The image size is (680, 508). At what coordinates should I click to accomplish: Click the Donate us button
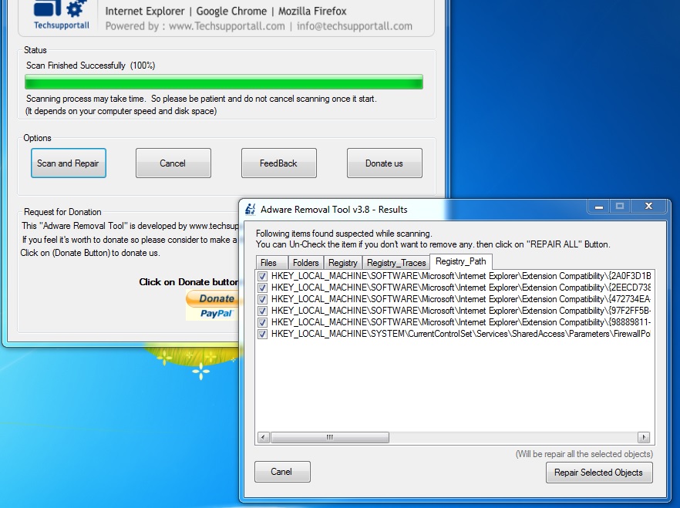384,163
